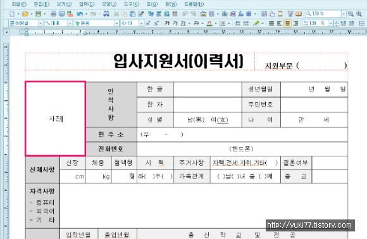Align paragraph to the right
The image size is (367, 239).
point(295,23)
